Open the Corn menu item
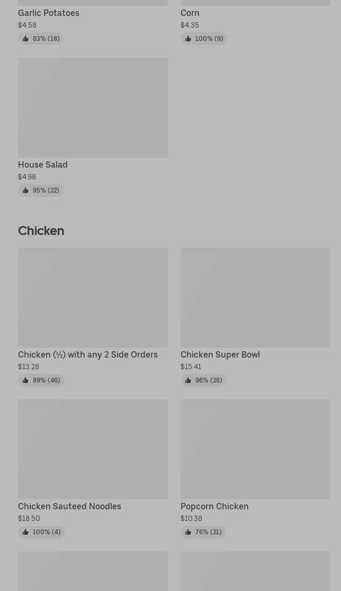This screenshot has width=341, height=591. pos(190,13)
